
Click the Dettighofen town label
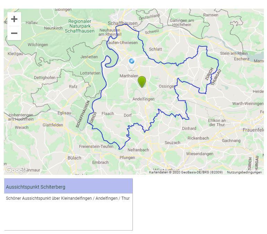click(45, 78)
